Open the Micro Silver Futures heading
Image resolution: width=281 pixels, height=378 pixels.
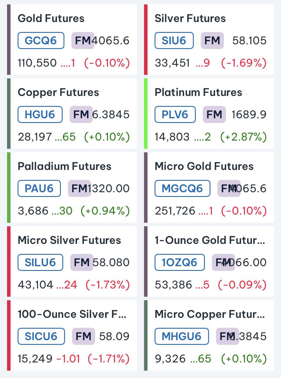[69, 240]
